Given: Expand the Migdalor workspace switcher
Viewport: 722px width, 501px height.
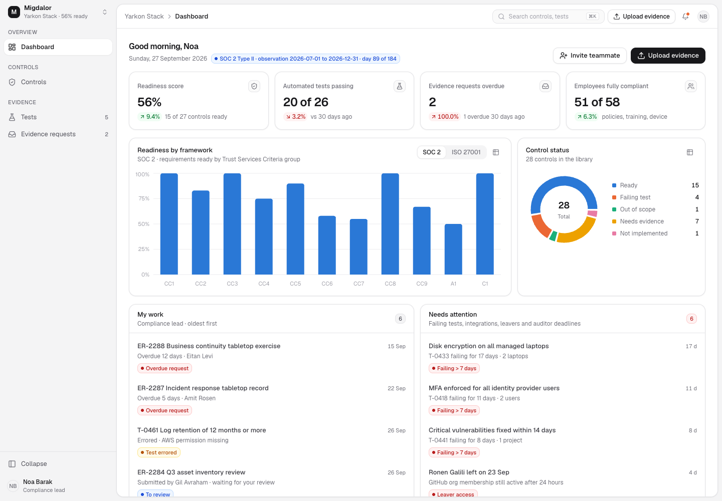Looking at the screenshot, I should 105,12.
